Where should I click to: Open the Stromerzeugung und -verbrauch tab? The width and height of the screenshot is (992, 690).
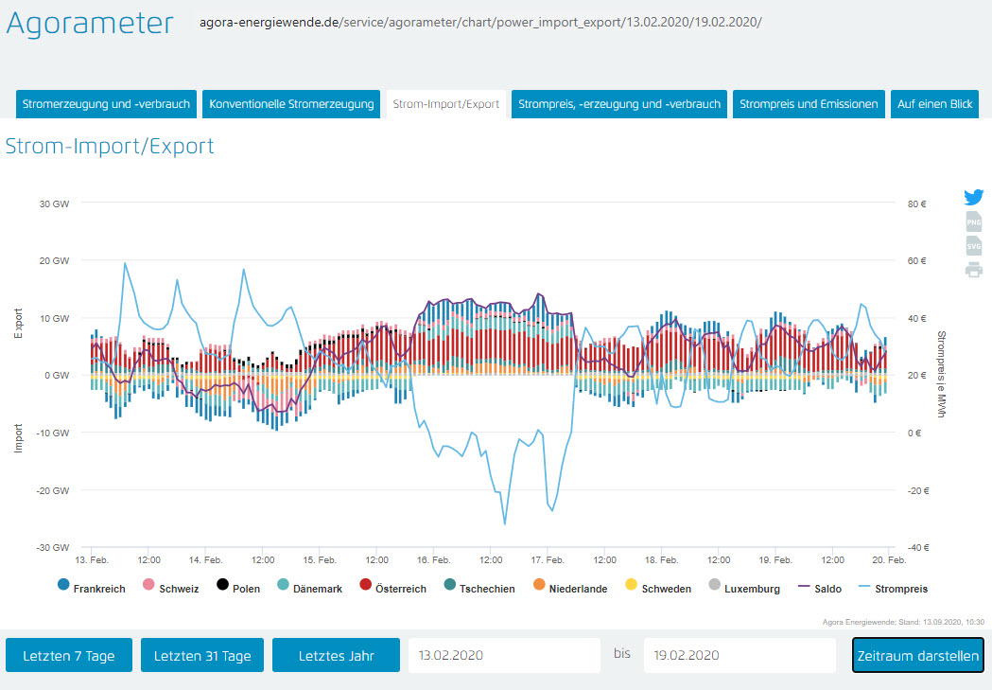coord(106,104)
